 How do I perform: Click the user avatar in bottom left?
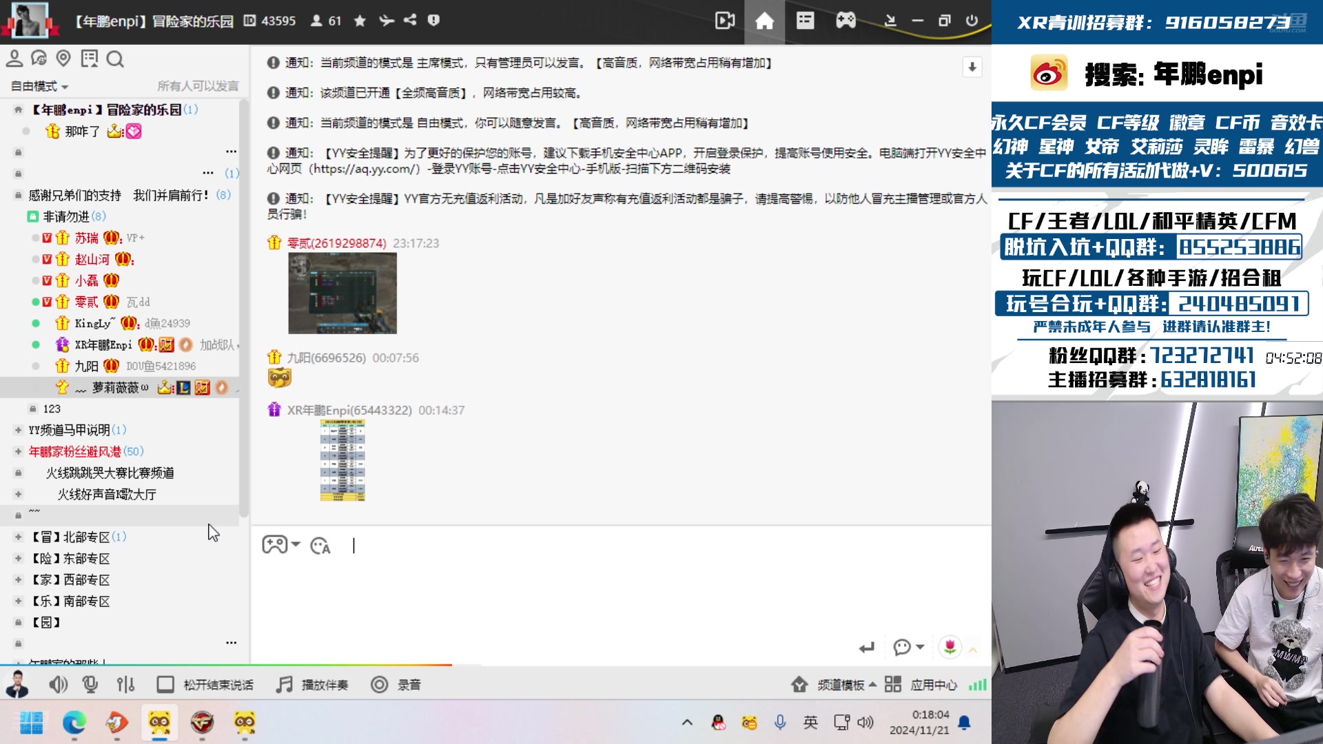tap(17, 684)
